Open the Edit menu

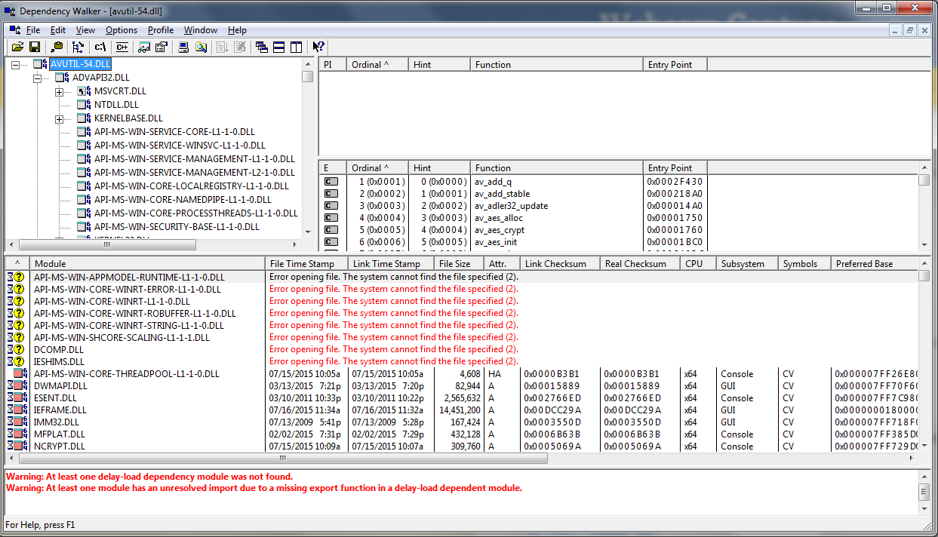coord(58,30)
